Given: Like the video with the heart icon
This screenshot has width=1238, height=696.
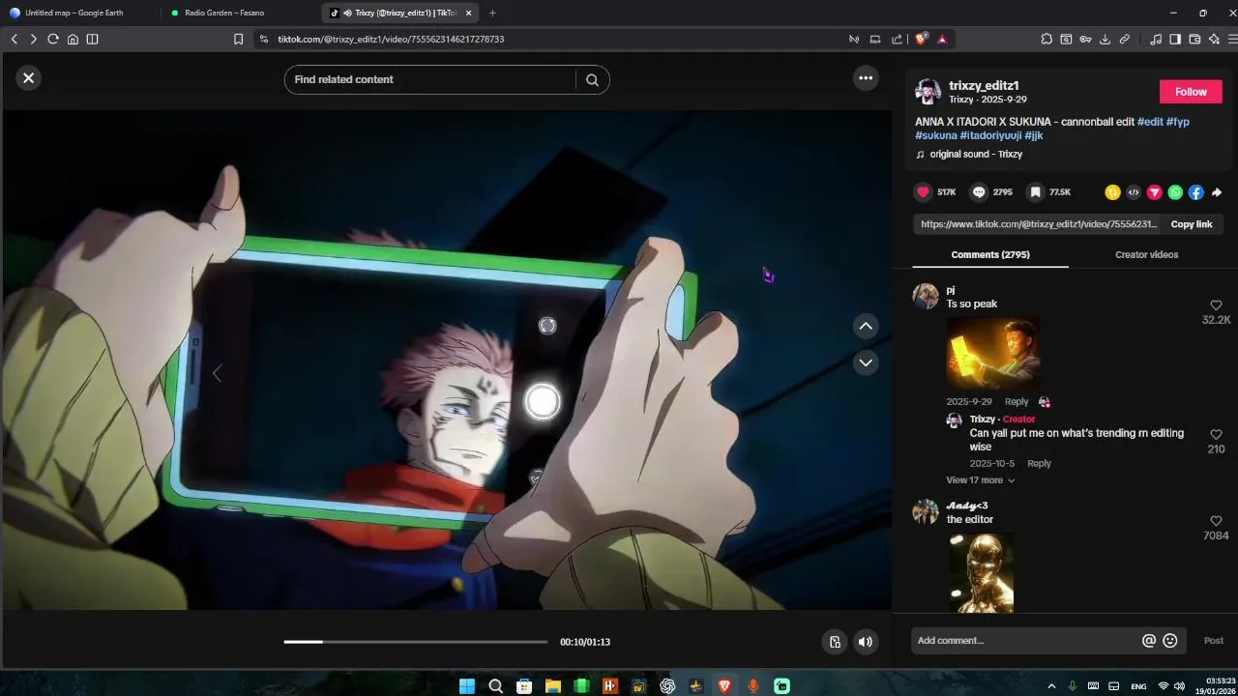Looking at the screenshot, I should click(923, 192).
